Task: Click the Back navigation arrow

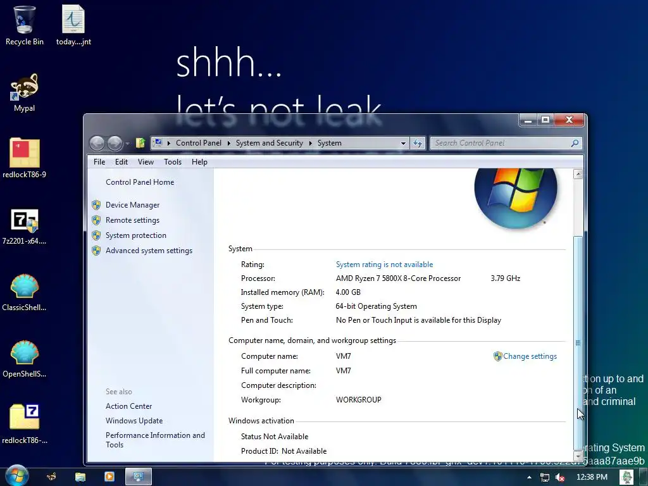Action: click(97, 144)
